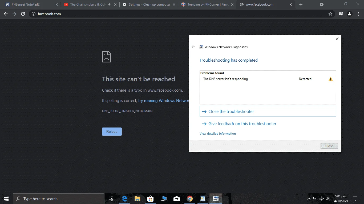364x204 pixels.
Task: Close the PHSensei NotePad2 tab
Action: click(56, 5)
